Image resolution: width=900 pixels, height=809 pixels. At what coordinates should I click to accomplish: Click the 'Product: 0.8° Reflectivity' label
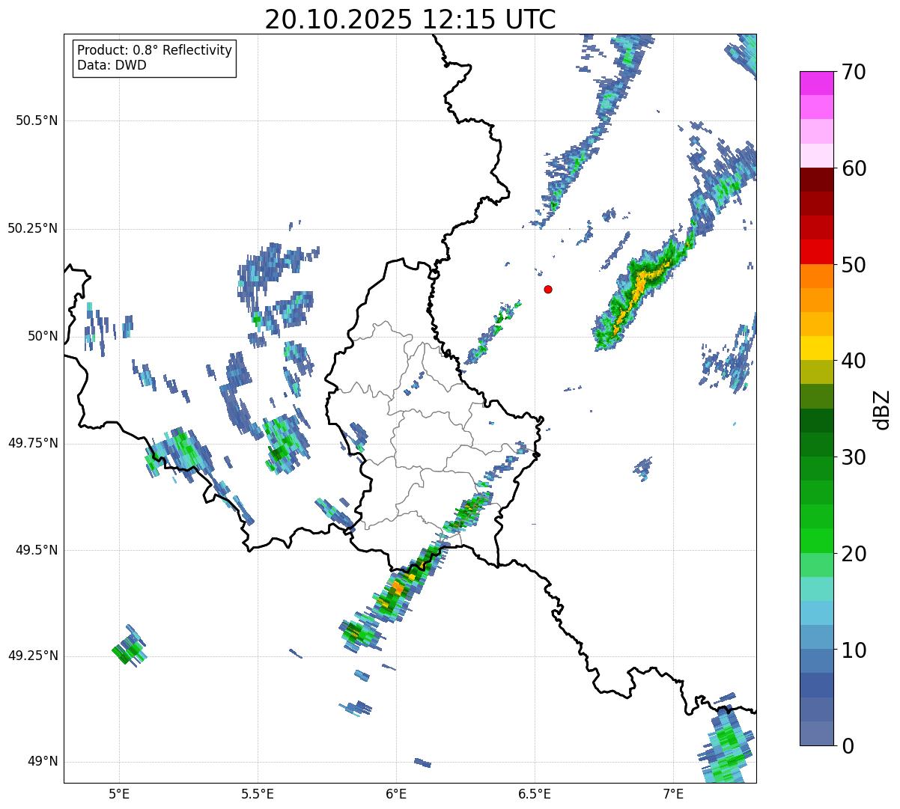[155, 50]
